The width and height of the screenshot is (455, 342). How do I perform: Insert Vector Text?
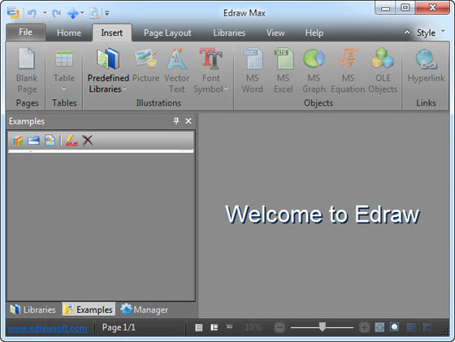[176, 71]
